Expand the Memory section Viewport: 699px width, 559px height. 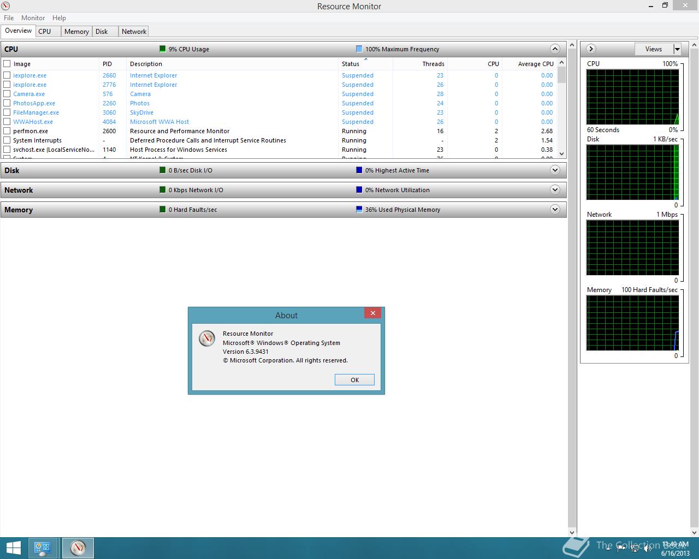(x=555, y=210)
